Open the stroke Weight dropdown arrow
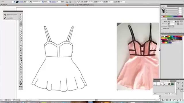 tap(176, 22)
